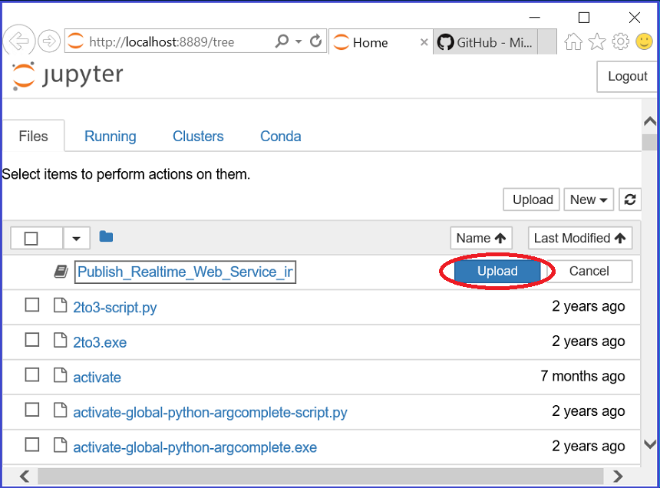
Task: Open the 2to3.exe file link
Action: 100,342
